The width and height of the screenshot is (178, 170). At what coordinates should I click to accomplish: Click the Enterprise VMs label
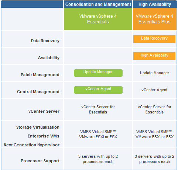[x=44, y=136]
